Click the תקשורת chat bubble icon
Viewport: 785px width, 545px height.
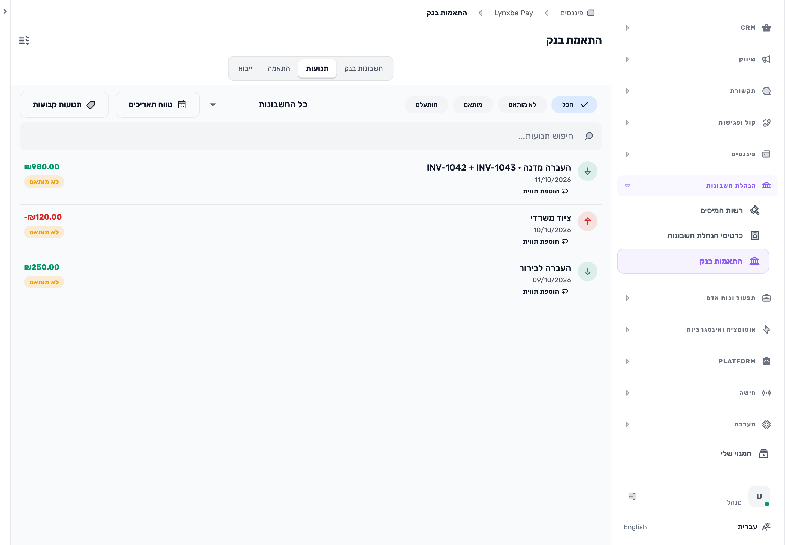pyautogui.click(x=766, y=91)
